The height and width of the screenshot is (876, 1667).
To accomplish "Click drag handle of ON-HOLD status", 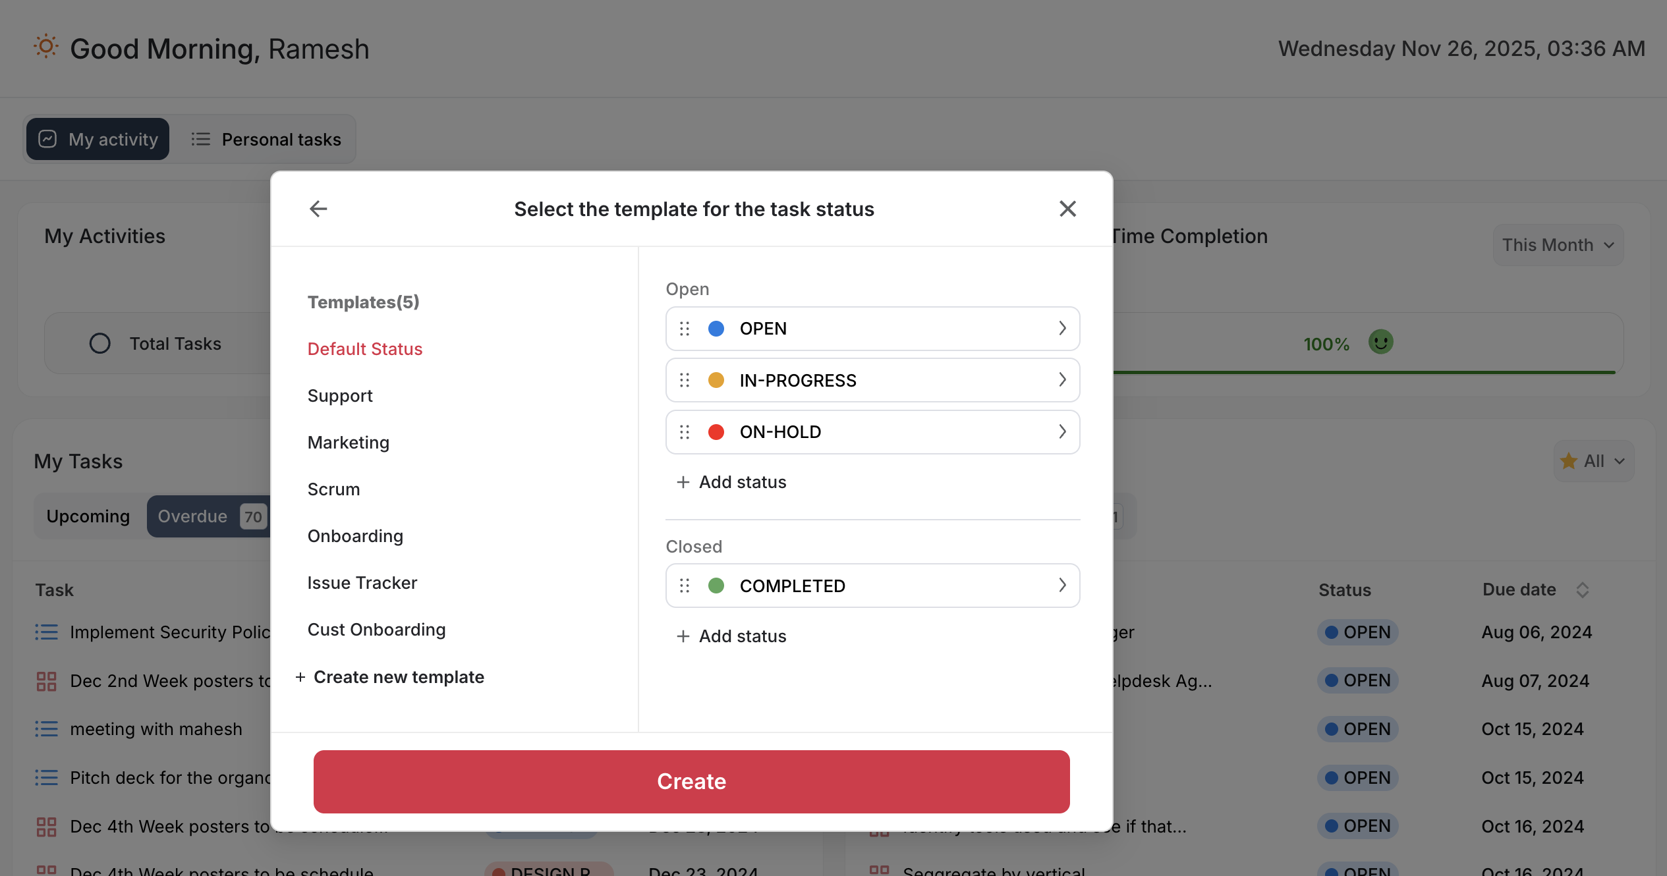I will coord(685,432).
